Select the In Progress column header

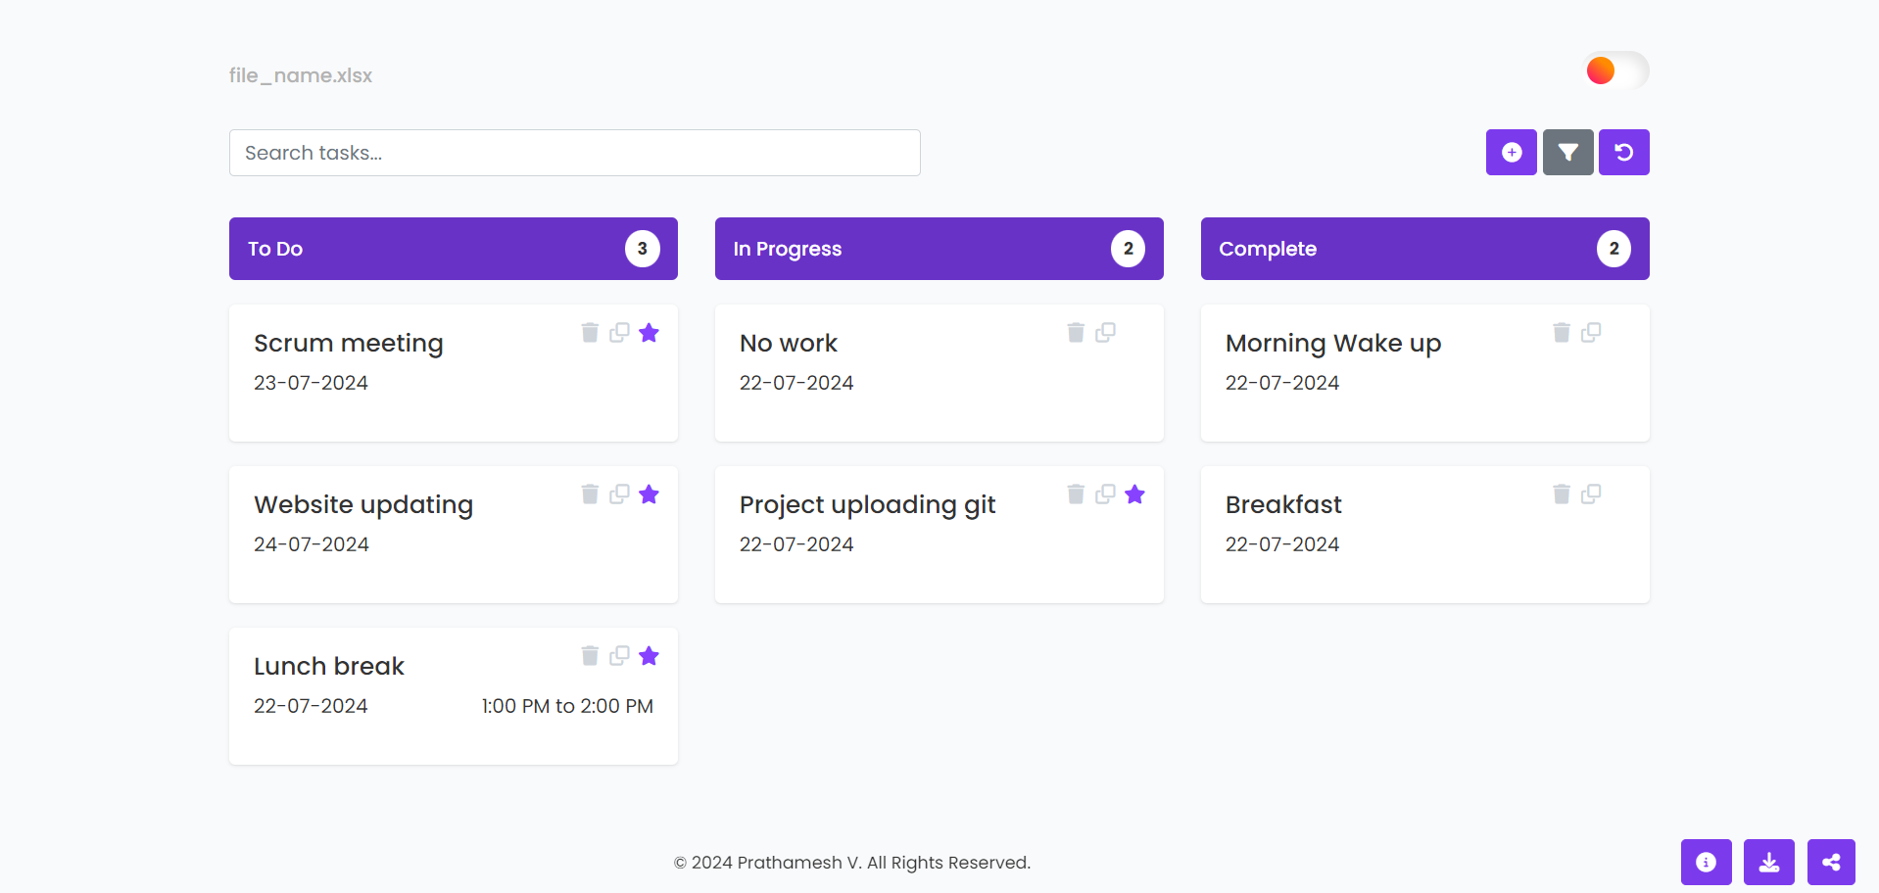(x=939, y=249)
